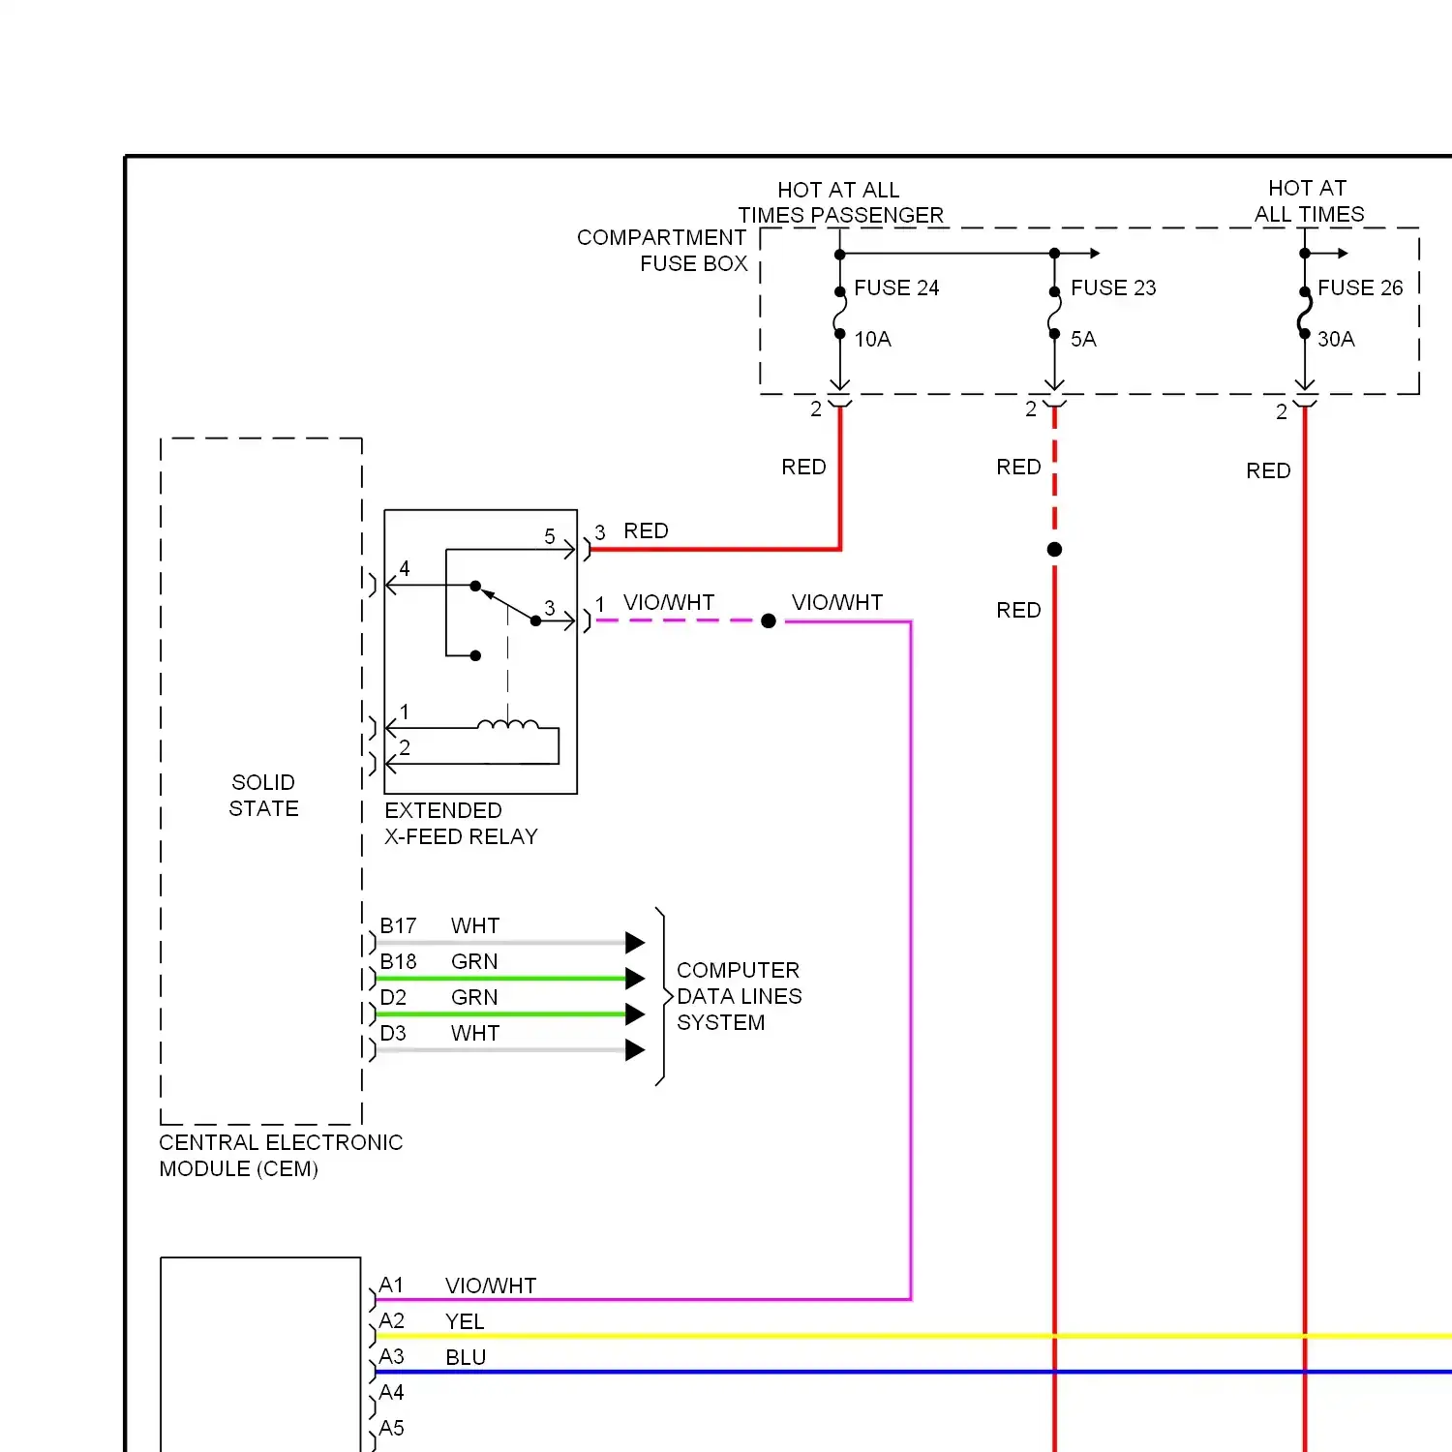Click the 30A fuse rating
This screenshot has width=1452, height=1452.
pyautogui.click(x=1336, y=339)
